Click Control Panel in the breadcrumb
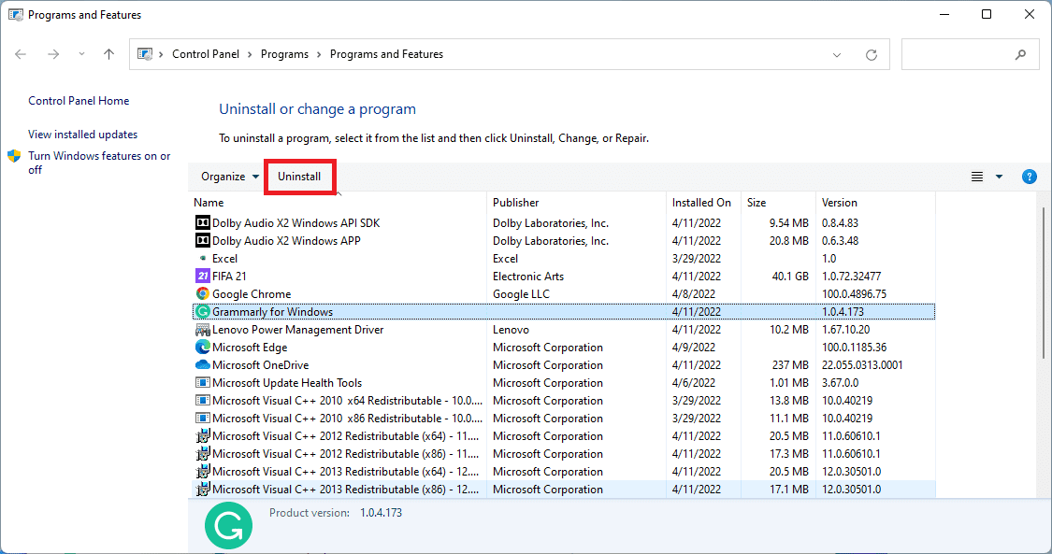1052x554 pixels. point(206,54)
